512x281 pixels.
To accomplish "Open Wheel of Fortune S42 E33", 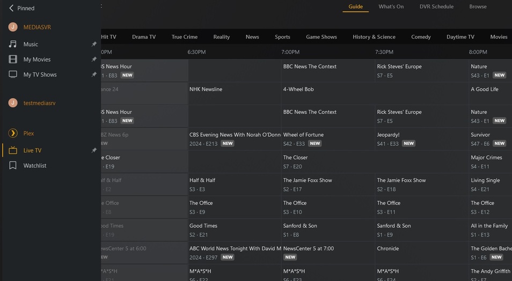I will tap(328, 139).
